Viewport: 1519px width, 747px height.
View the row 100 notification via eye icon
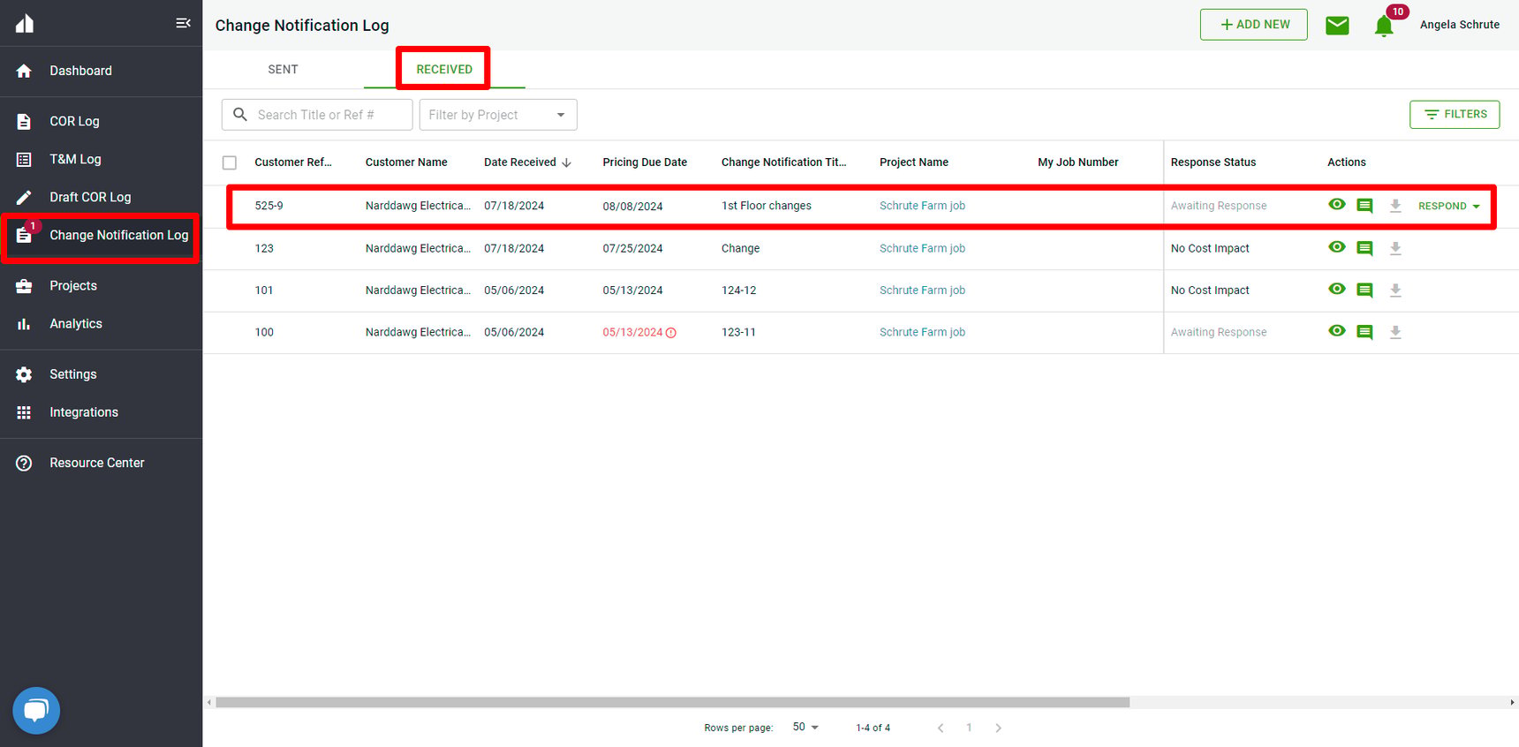pos(1337,331)
